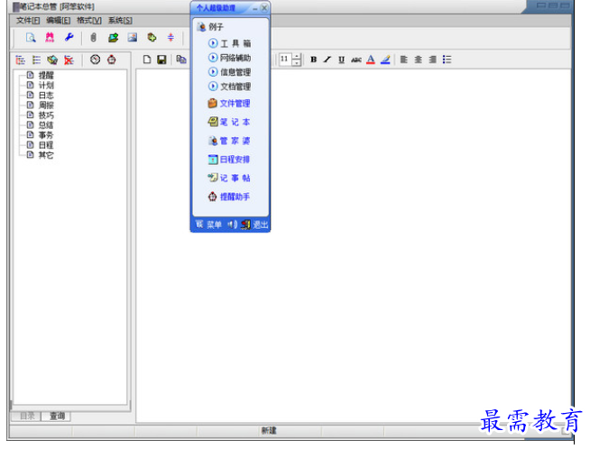Switch to the 查询 tab
The image size is (590, 449).
click(x=57, y=416)
